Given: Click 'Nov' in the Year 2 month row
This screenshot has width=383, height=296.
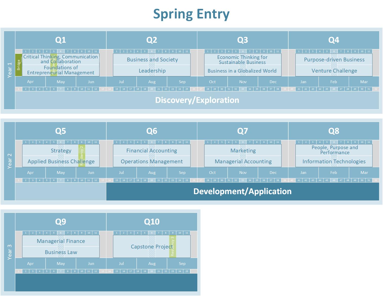Looking at the screenshot, I should coord(243,173).
